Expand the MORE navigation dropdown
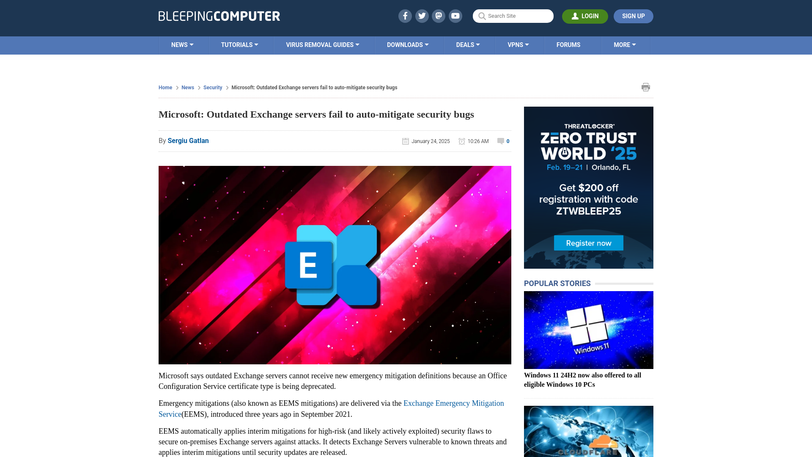The image size is (812, 457). [625, 44]
